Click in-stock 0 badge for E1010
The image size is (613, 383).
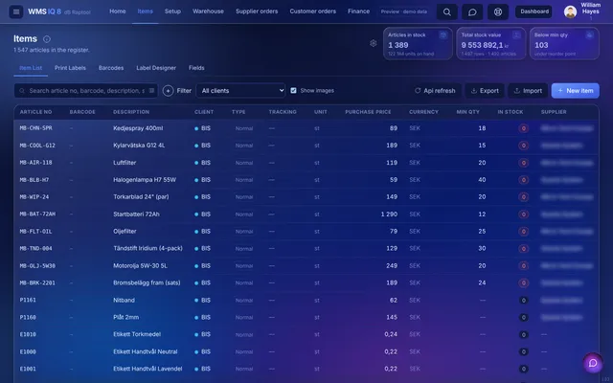click(524, 334)
